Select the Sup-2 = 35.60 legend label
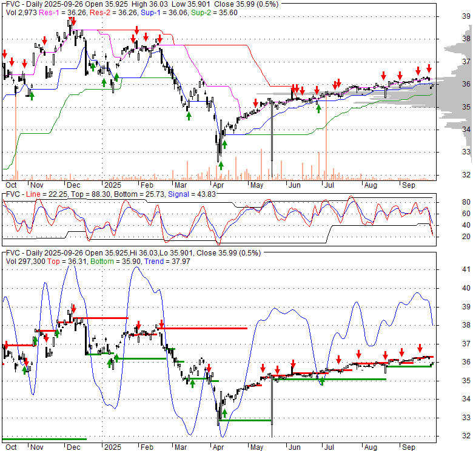Screen dimensions: 473x451 214,13
